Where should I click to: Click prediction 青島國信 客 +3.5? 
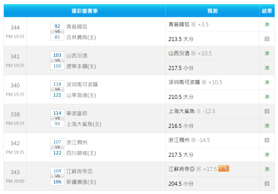tap(188, 24)
